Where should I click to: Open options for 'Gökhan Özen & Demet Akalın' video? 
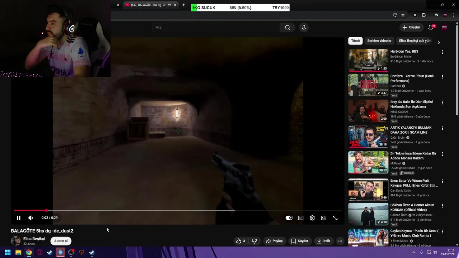click(x=442, y=206)
